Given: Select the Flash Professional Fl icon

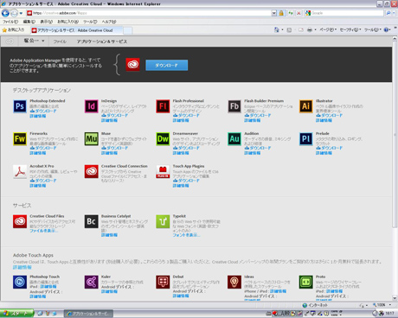Looking at the screenshot, I should coord(163,106).
